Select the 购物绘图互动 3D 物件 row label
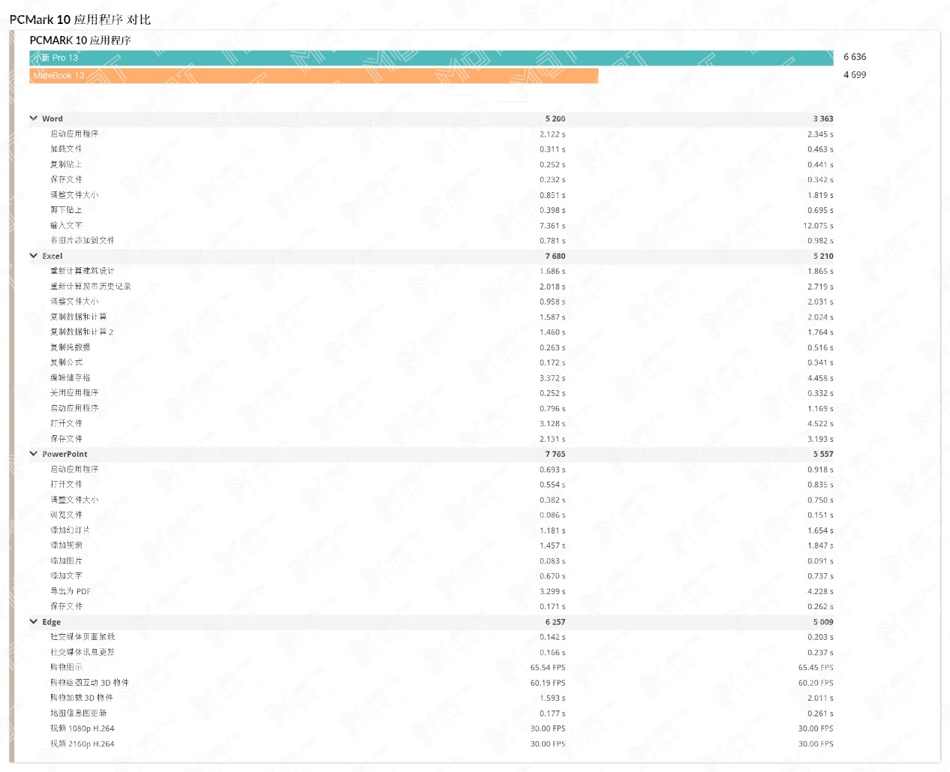 89,683
